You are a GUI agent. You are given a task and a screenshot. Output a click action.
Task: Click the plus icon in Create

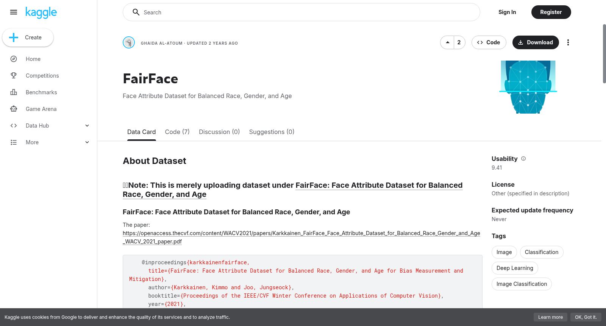(14, 37)
